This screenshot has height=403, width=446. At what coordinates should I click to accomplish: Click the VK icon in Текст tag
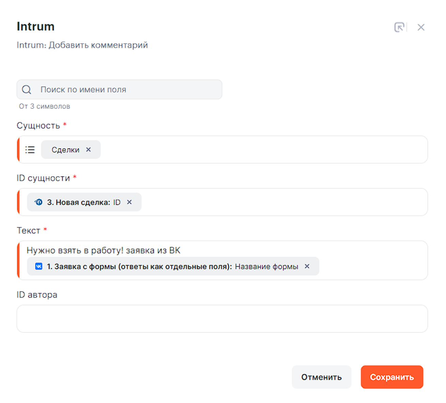pyautogui.click(x=39, y=266)
